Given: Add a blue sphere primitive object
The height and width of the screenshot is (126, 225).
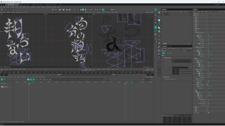Looking at the screenshot, I should click(x=159, y=20).
